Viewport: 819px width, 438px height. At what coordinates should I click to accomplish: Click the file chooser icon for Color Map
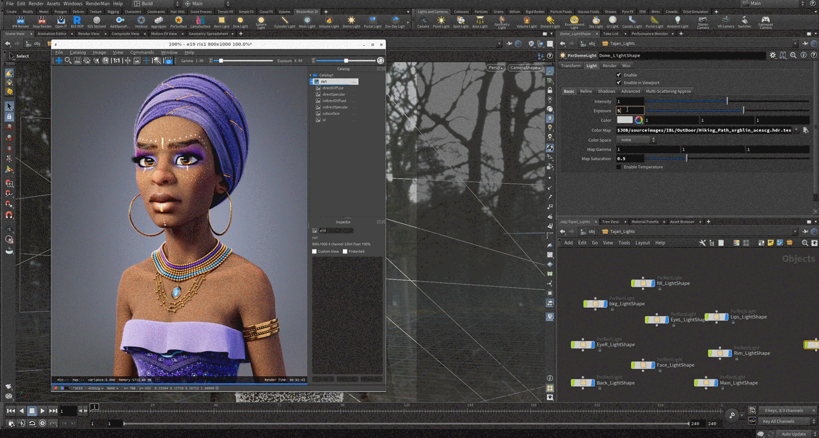coord(805,130)
